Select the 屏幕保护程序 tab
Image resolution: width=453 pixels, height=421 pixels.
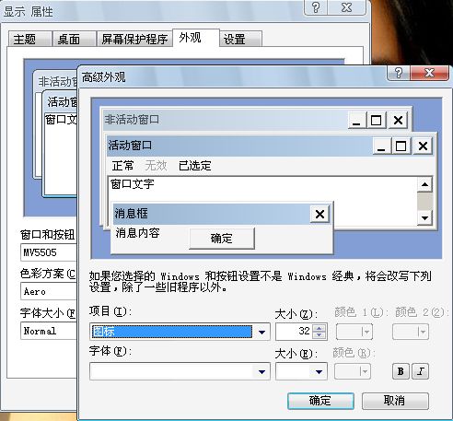click(134, 39)
